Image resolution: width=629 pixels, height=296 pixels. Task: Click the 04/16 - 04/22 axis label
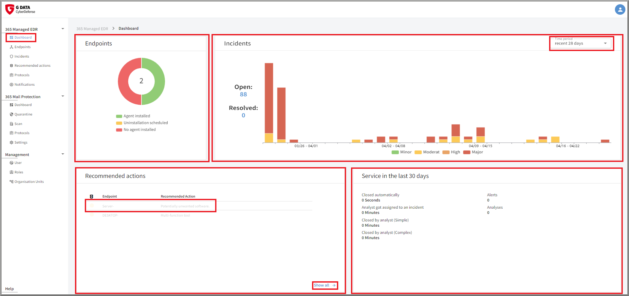[x=568, y=146]
